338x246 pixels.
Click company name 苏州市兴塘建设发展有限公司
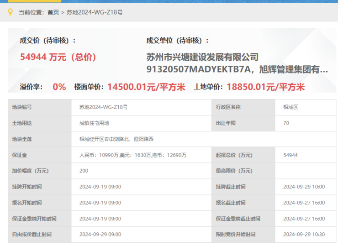click(202, 57)
